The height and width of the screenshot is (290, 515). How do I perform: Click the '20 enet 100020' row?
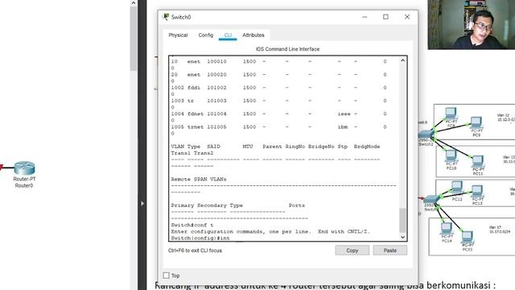tap(278, 75)
